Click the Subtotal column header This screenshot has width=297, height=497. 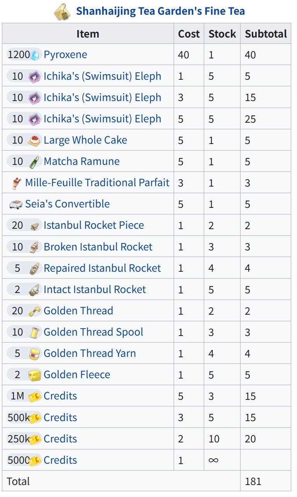click(x=266, y=34)
